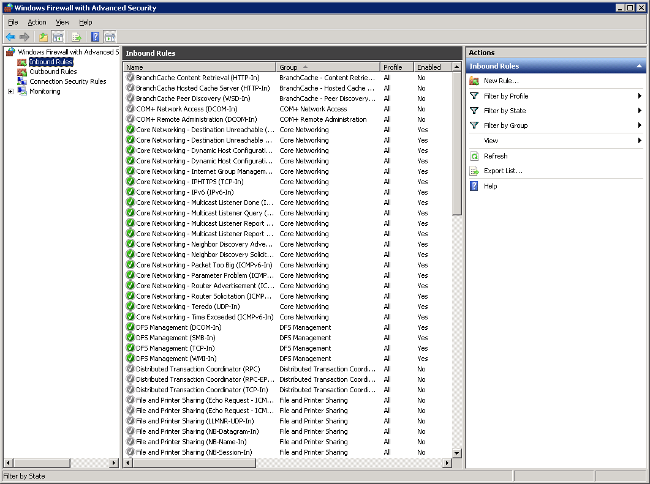This screenshot has height=484, width=650.
Task: Sort by the Enabled column header
Action: 433,67
